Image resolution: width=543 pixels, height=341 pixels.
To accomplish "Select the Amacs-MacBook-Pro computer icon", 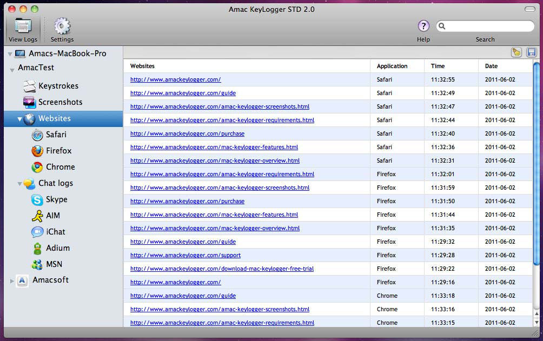I will point(20,54).
